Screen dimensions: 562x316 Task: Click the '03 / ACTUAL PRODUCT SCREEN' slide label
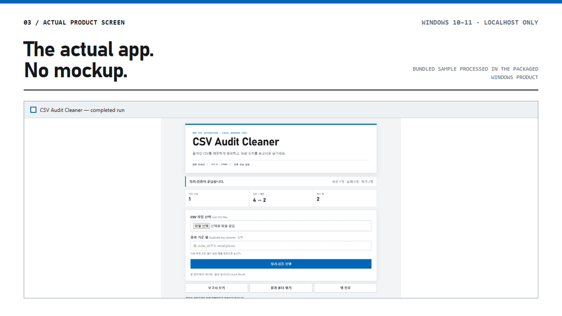tap(74, 22)
